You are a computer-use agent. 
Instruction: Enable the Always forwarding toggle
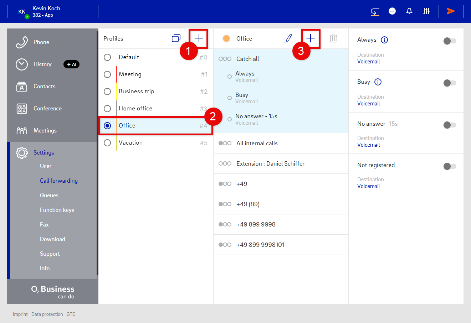(450, 41)
